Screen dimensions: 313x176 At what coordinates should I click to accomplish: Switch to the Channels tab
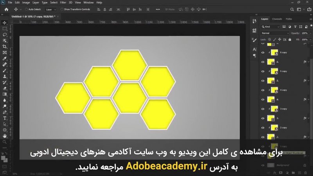coord(277,19)
